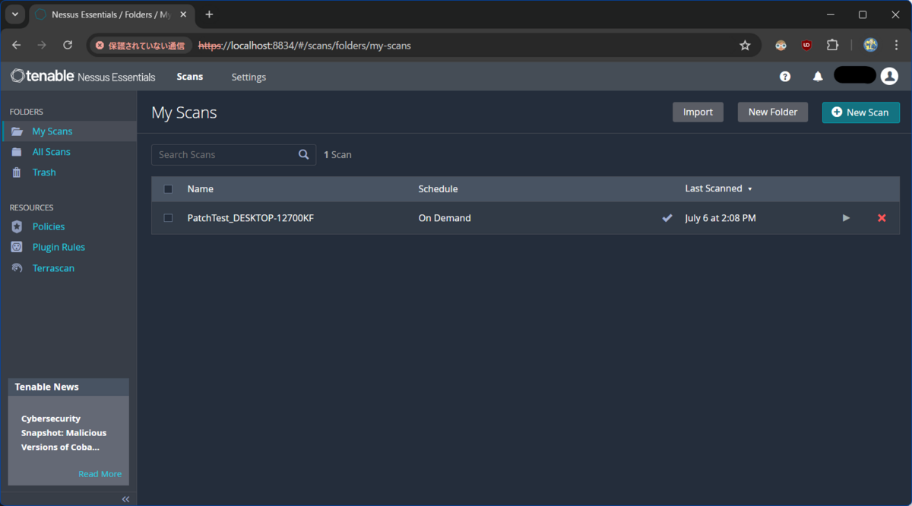Viewport: 912px width, 506px height.
Task: Sort by Last Scanned column arrow
Action: pyautogui.click(x=750, y=189)
